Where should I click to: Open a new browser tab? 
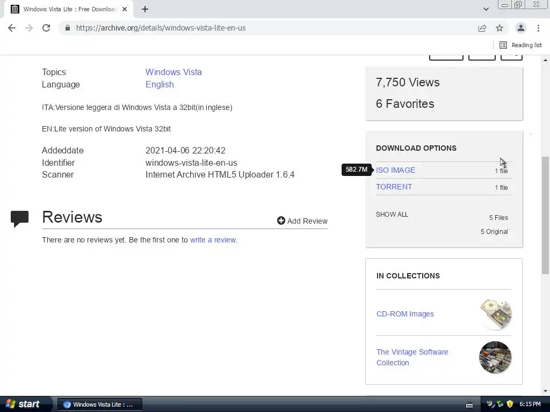pyautogui.click(x=145, y=10)
